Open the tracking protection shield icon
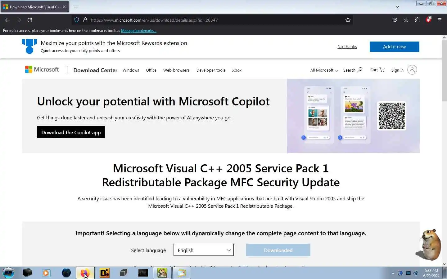The image size is (447, 279). 77,20
